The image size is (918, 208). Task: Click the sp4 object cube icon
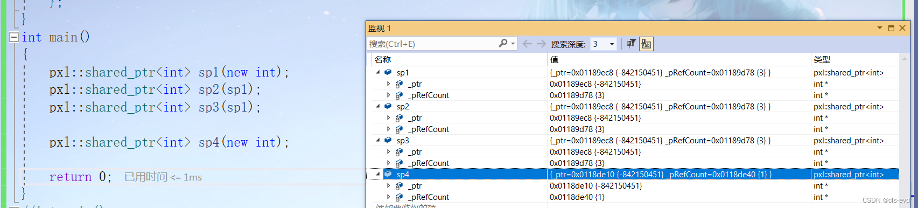point(388,174)
